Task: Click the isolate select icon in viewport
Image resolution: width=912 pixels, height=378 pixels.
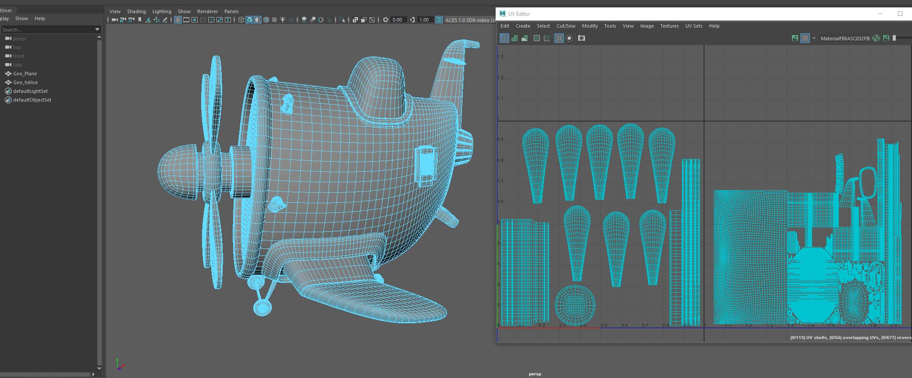Action: click(342, 20)
